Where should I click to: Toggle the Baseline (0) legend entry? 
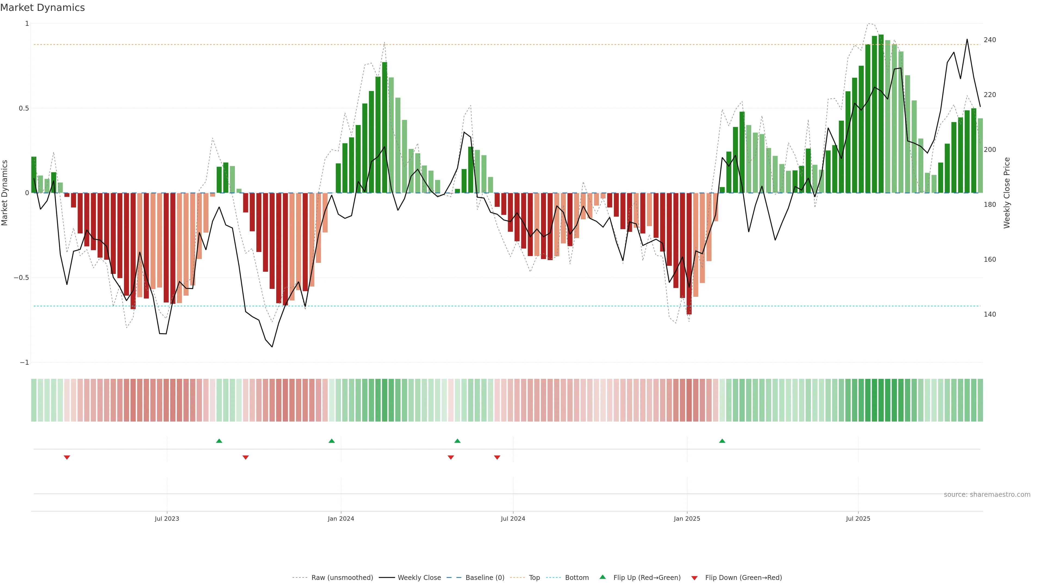pos(485,578)
